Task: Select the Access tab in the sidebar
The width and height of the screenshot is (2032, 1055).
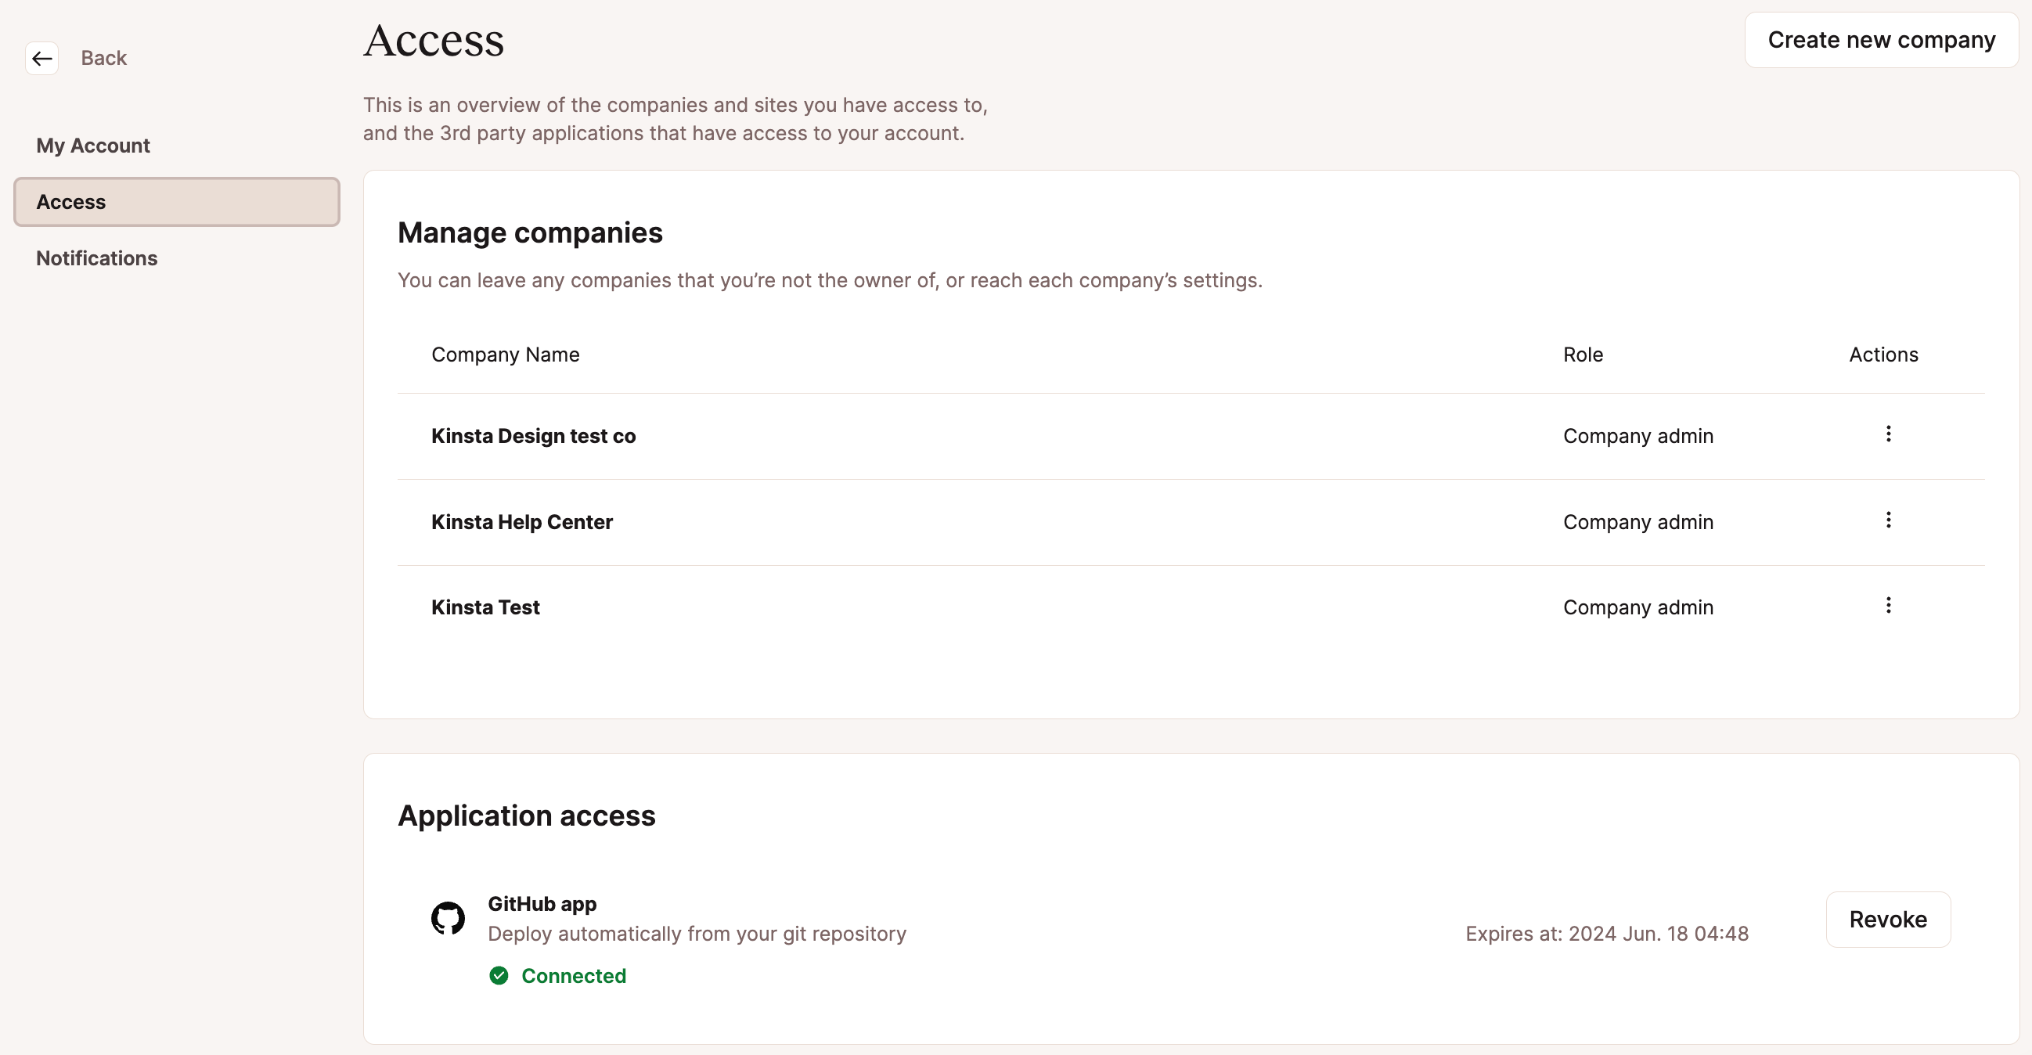Action: pos(71,201)
